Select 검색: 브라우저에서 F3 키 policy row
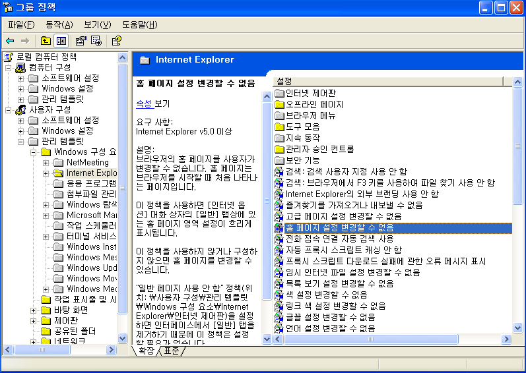 click(390, 183)
